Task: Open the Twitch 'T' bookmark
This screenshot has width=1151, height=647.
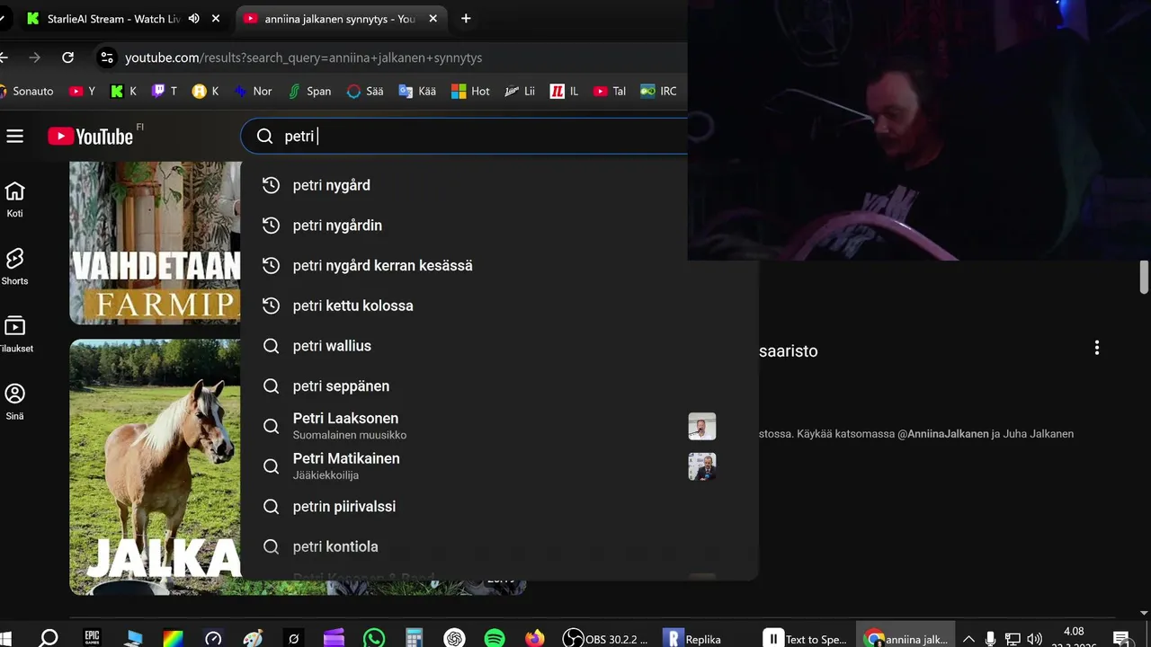Action: [x=165, y=91]
